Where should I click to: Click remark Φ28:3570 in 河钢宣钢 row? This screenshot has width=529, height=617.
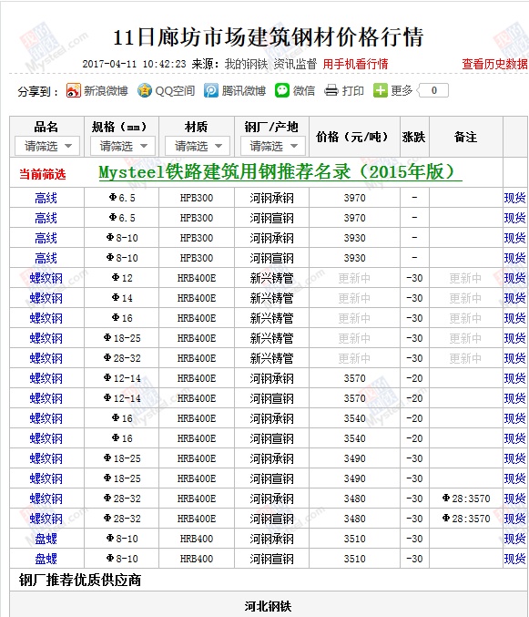(x=466, y=519)
